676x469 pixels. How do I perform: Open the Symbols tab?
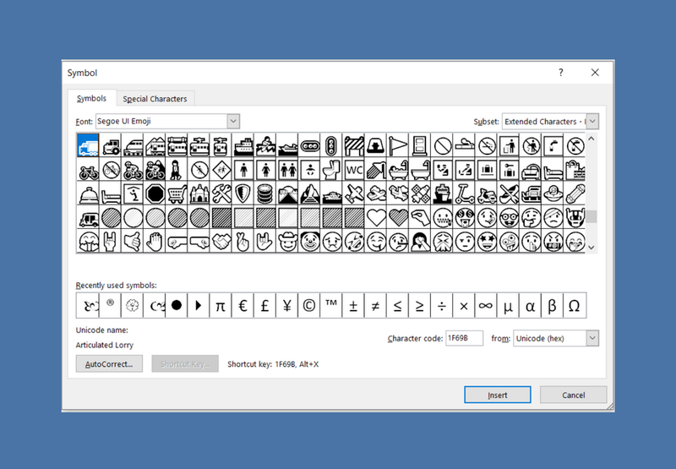(x=91, y=98)
